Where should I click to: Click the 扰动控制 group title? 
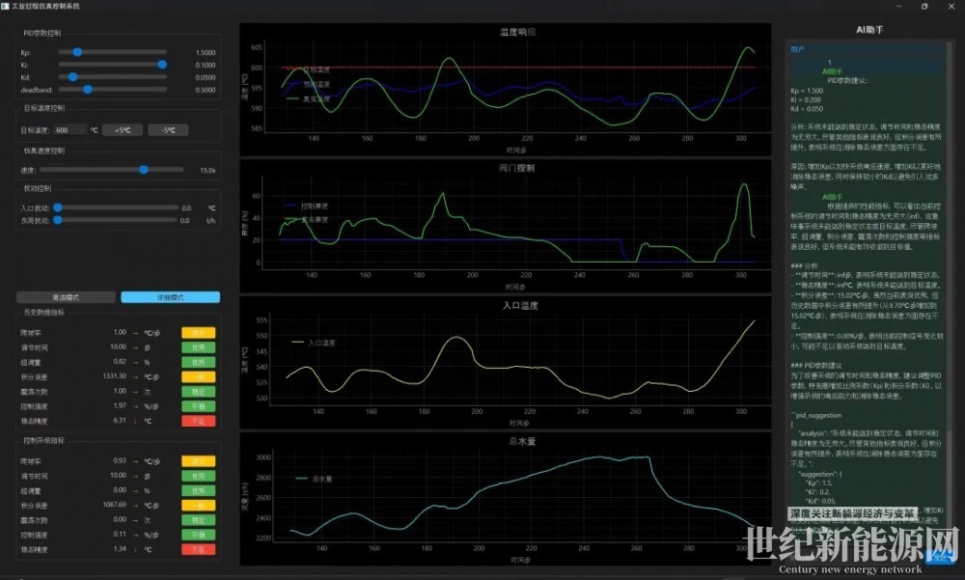pos(37,188)
